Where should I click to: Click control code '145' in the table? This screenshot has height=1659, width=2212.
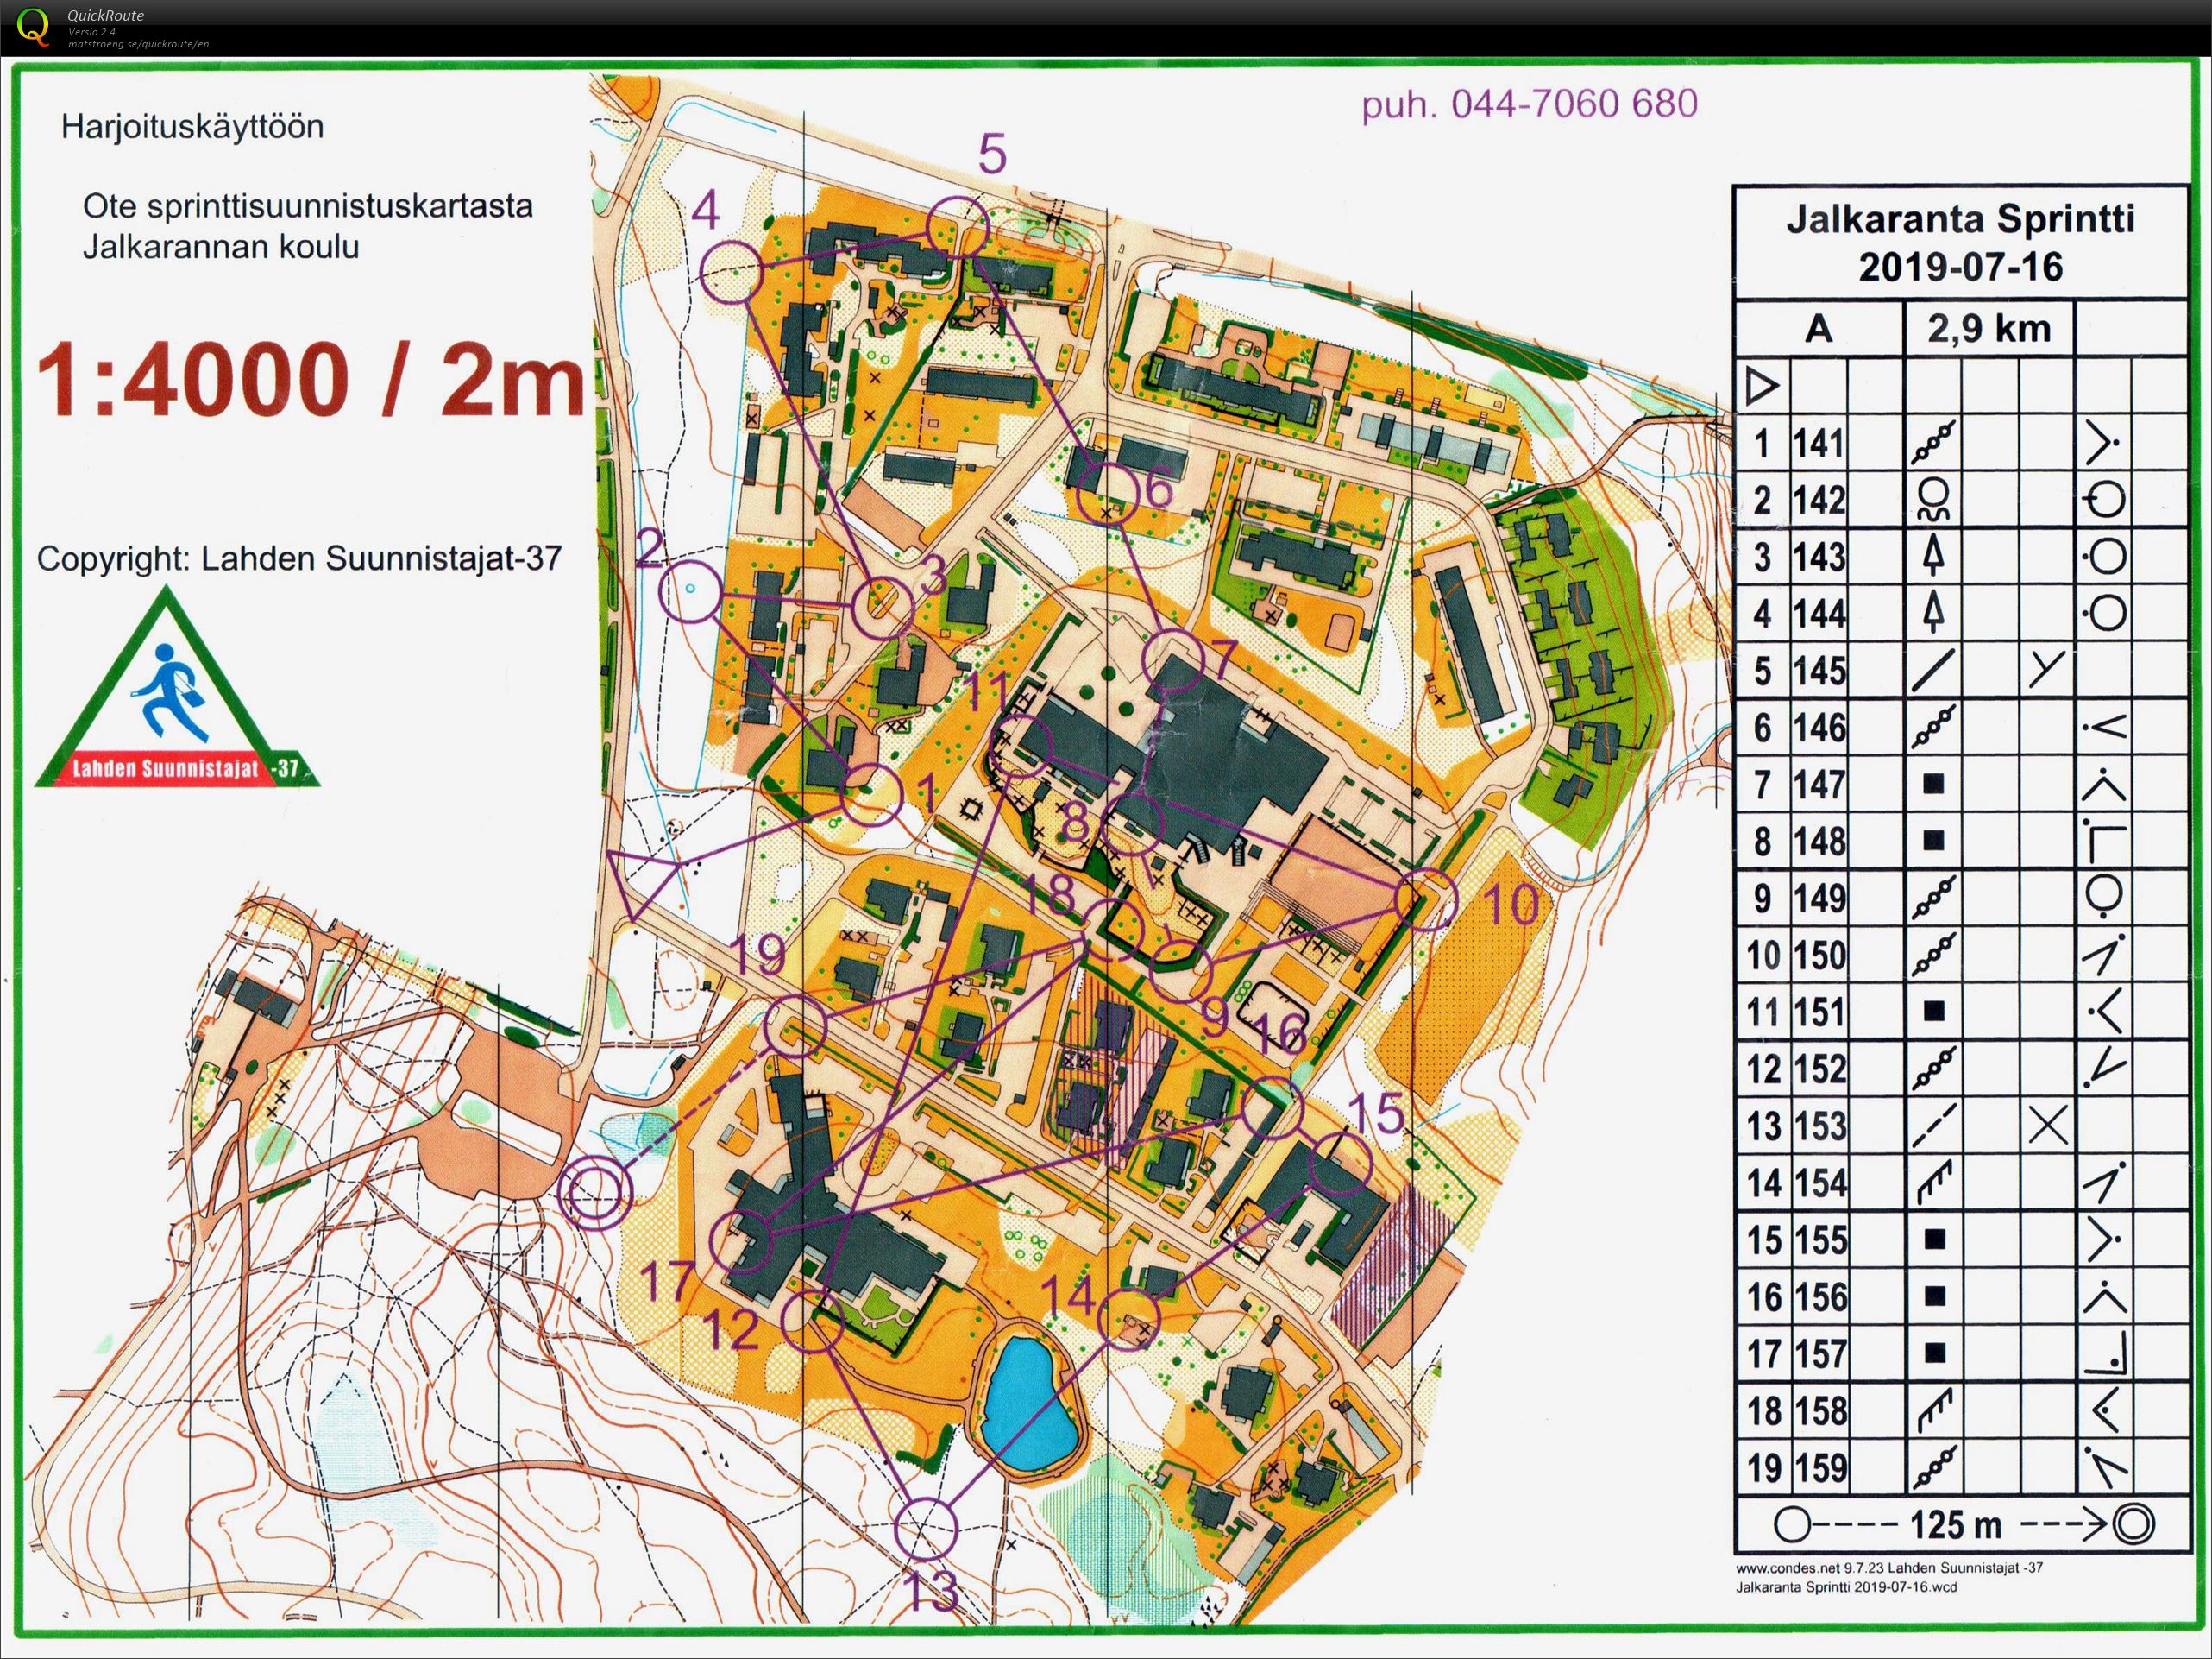point(1818,670)
